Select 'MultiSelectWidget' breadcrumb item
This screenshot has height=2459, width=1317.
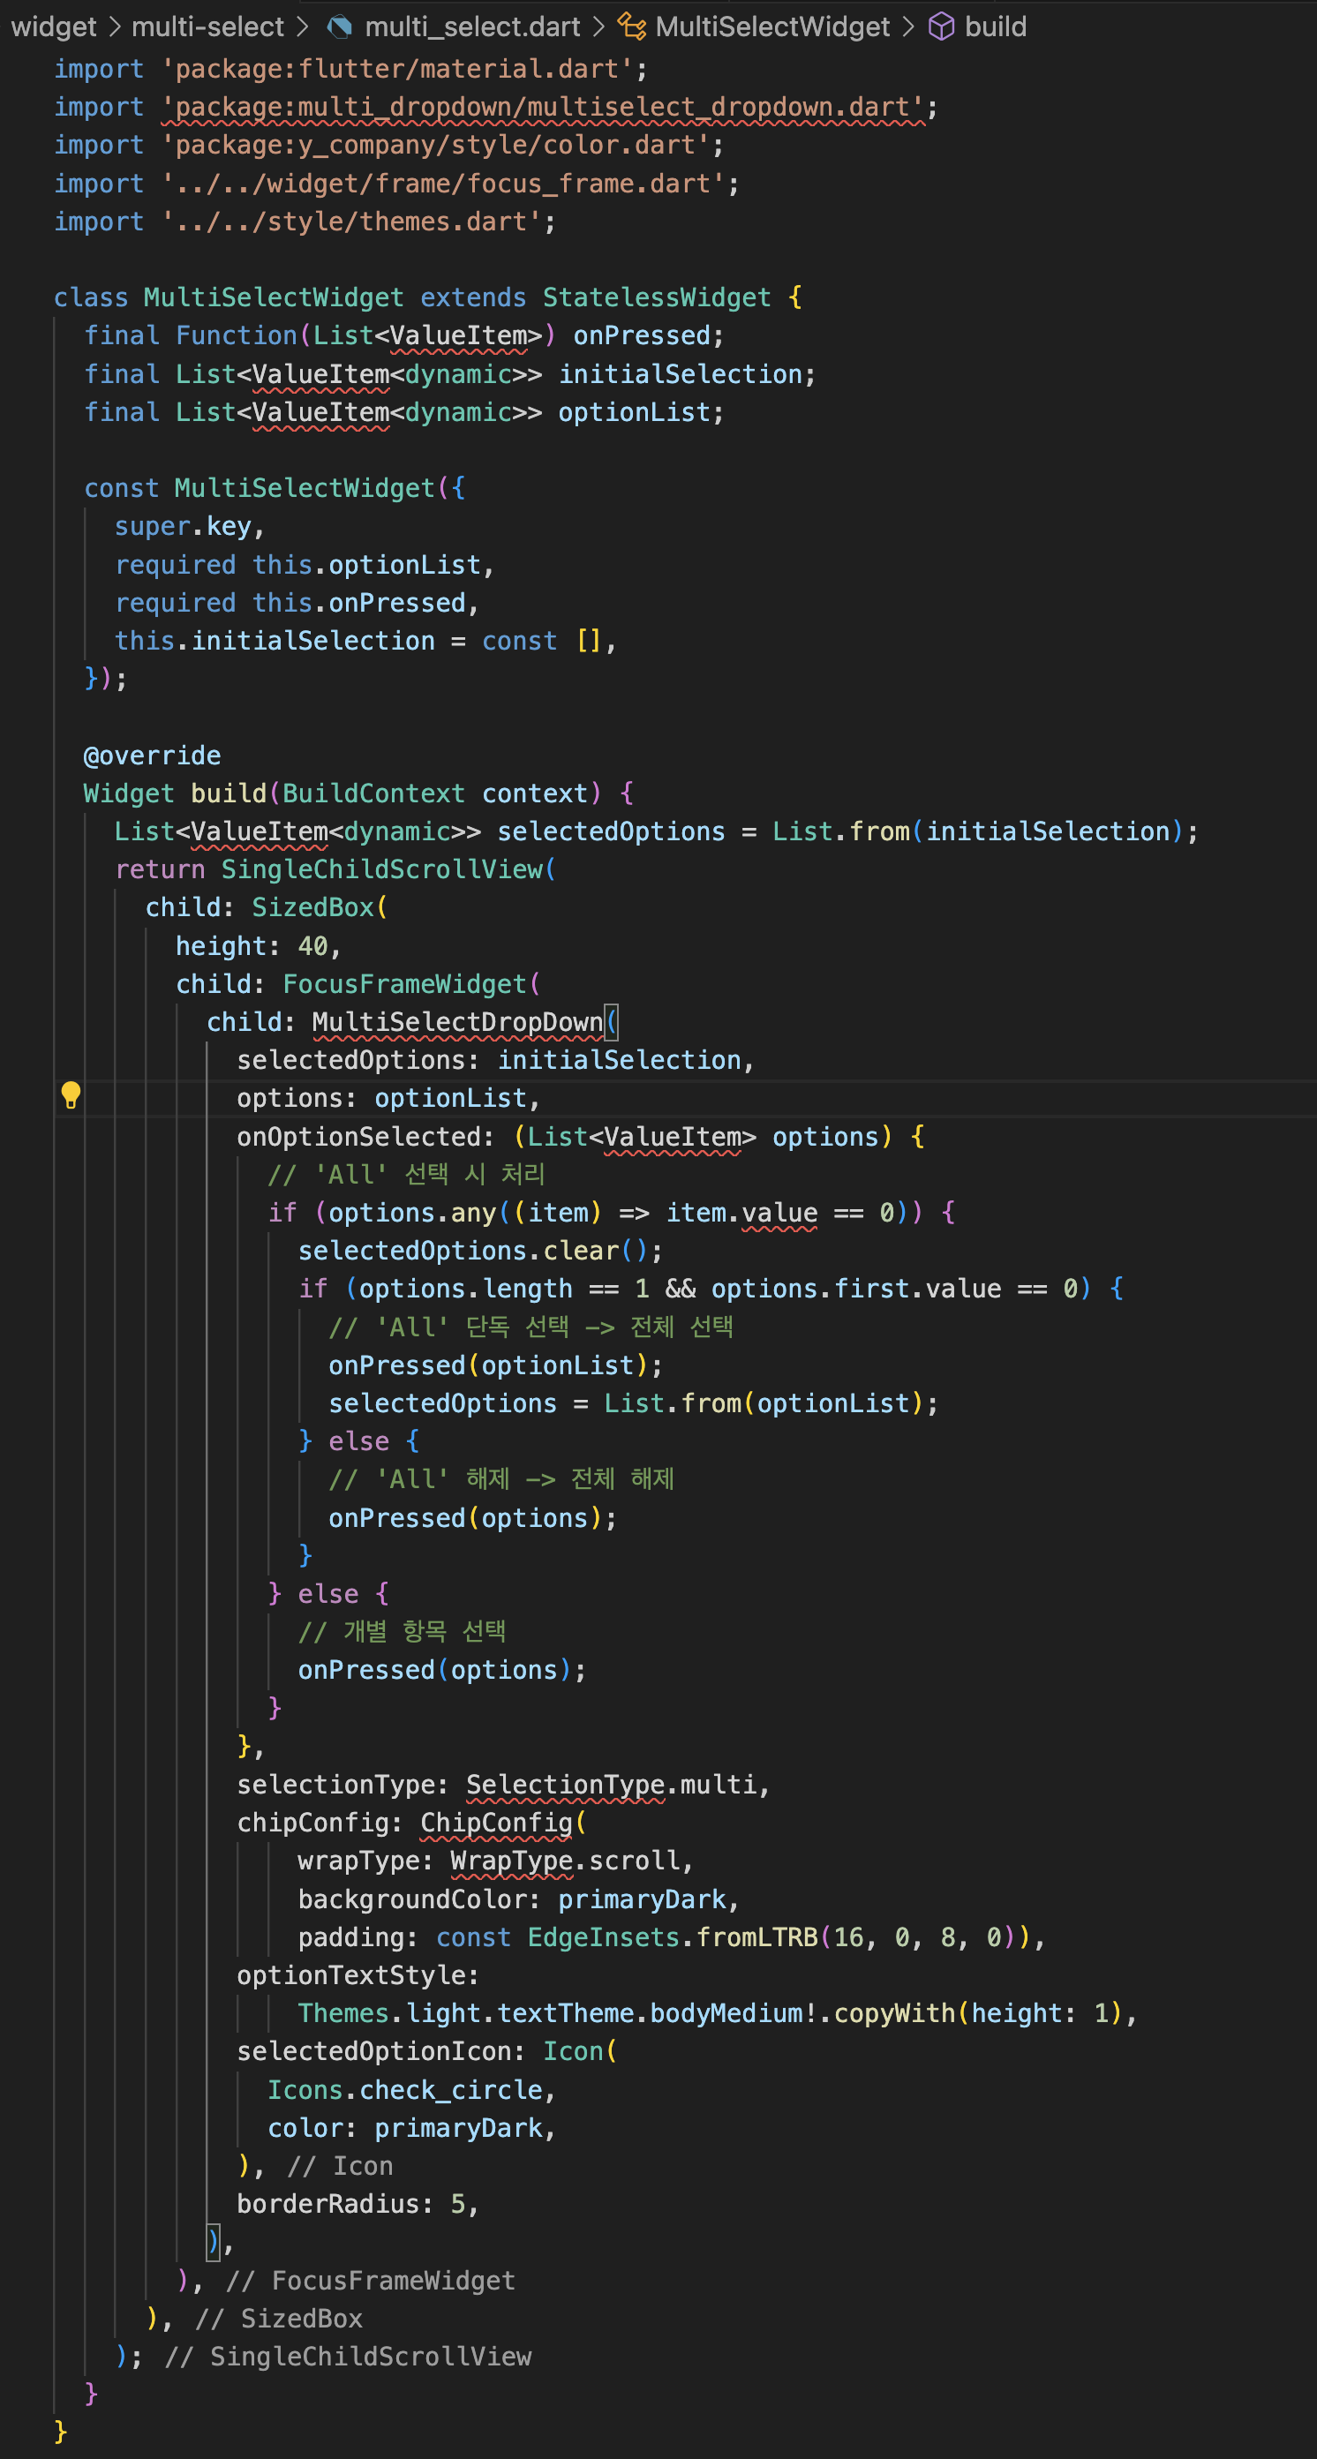772,26
